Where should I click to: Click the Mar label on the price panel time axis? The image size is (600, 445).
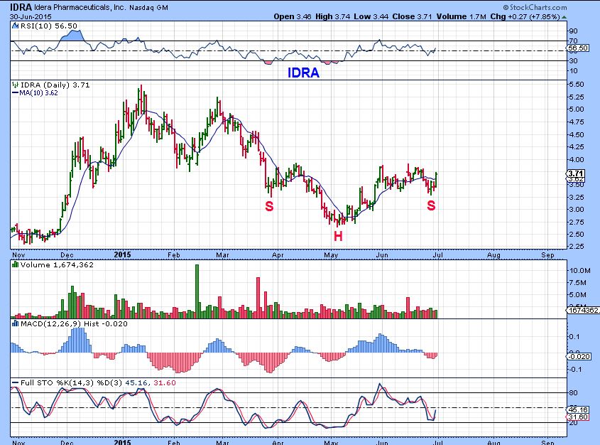[x=222, y=254]
